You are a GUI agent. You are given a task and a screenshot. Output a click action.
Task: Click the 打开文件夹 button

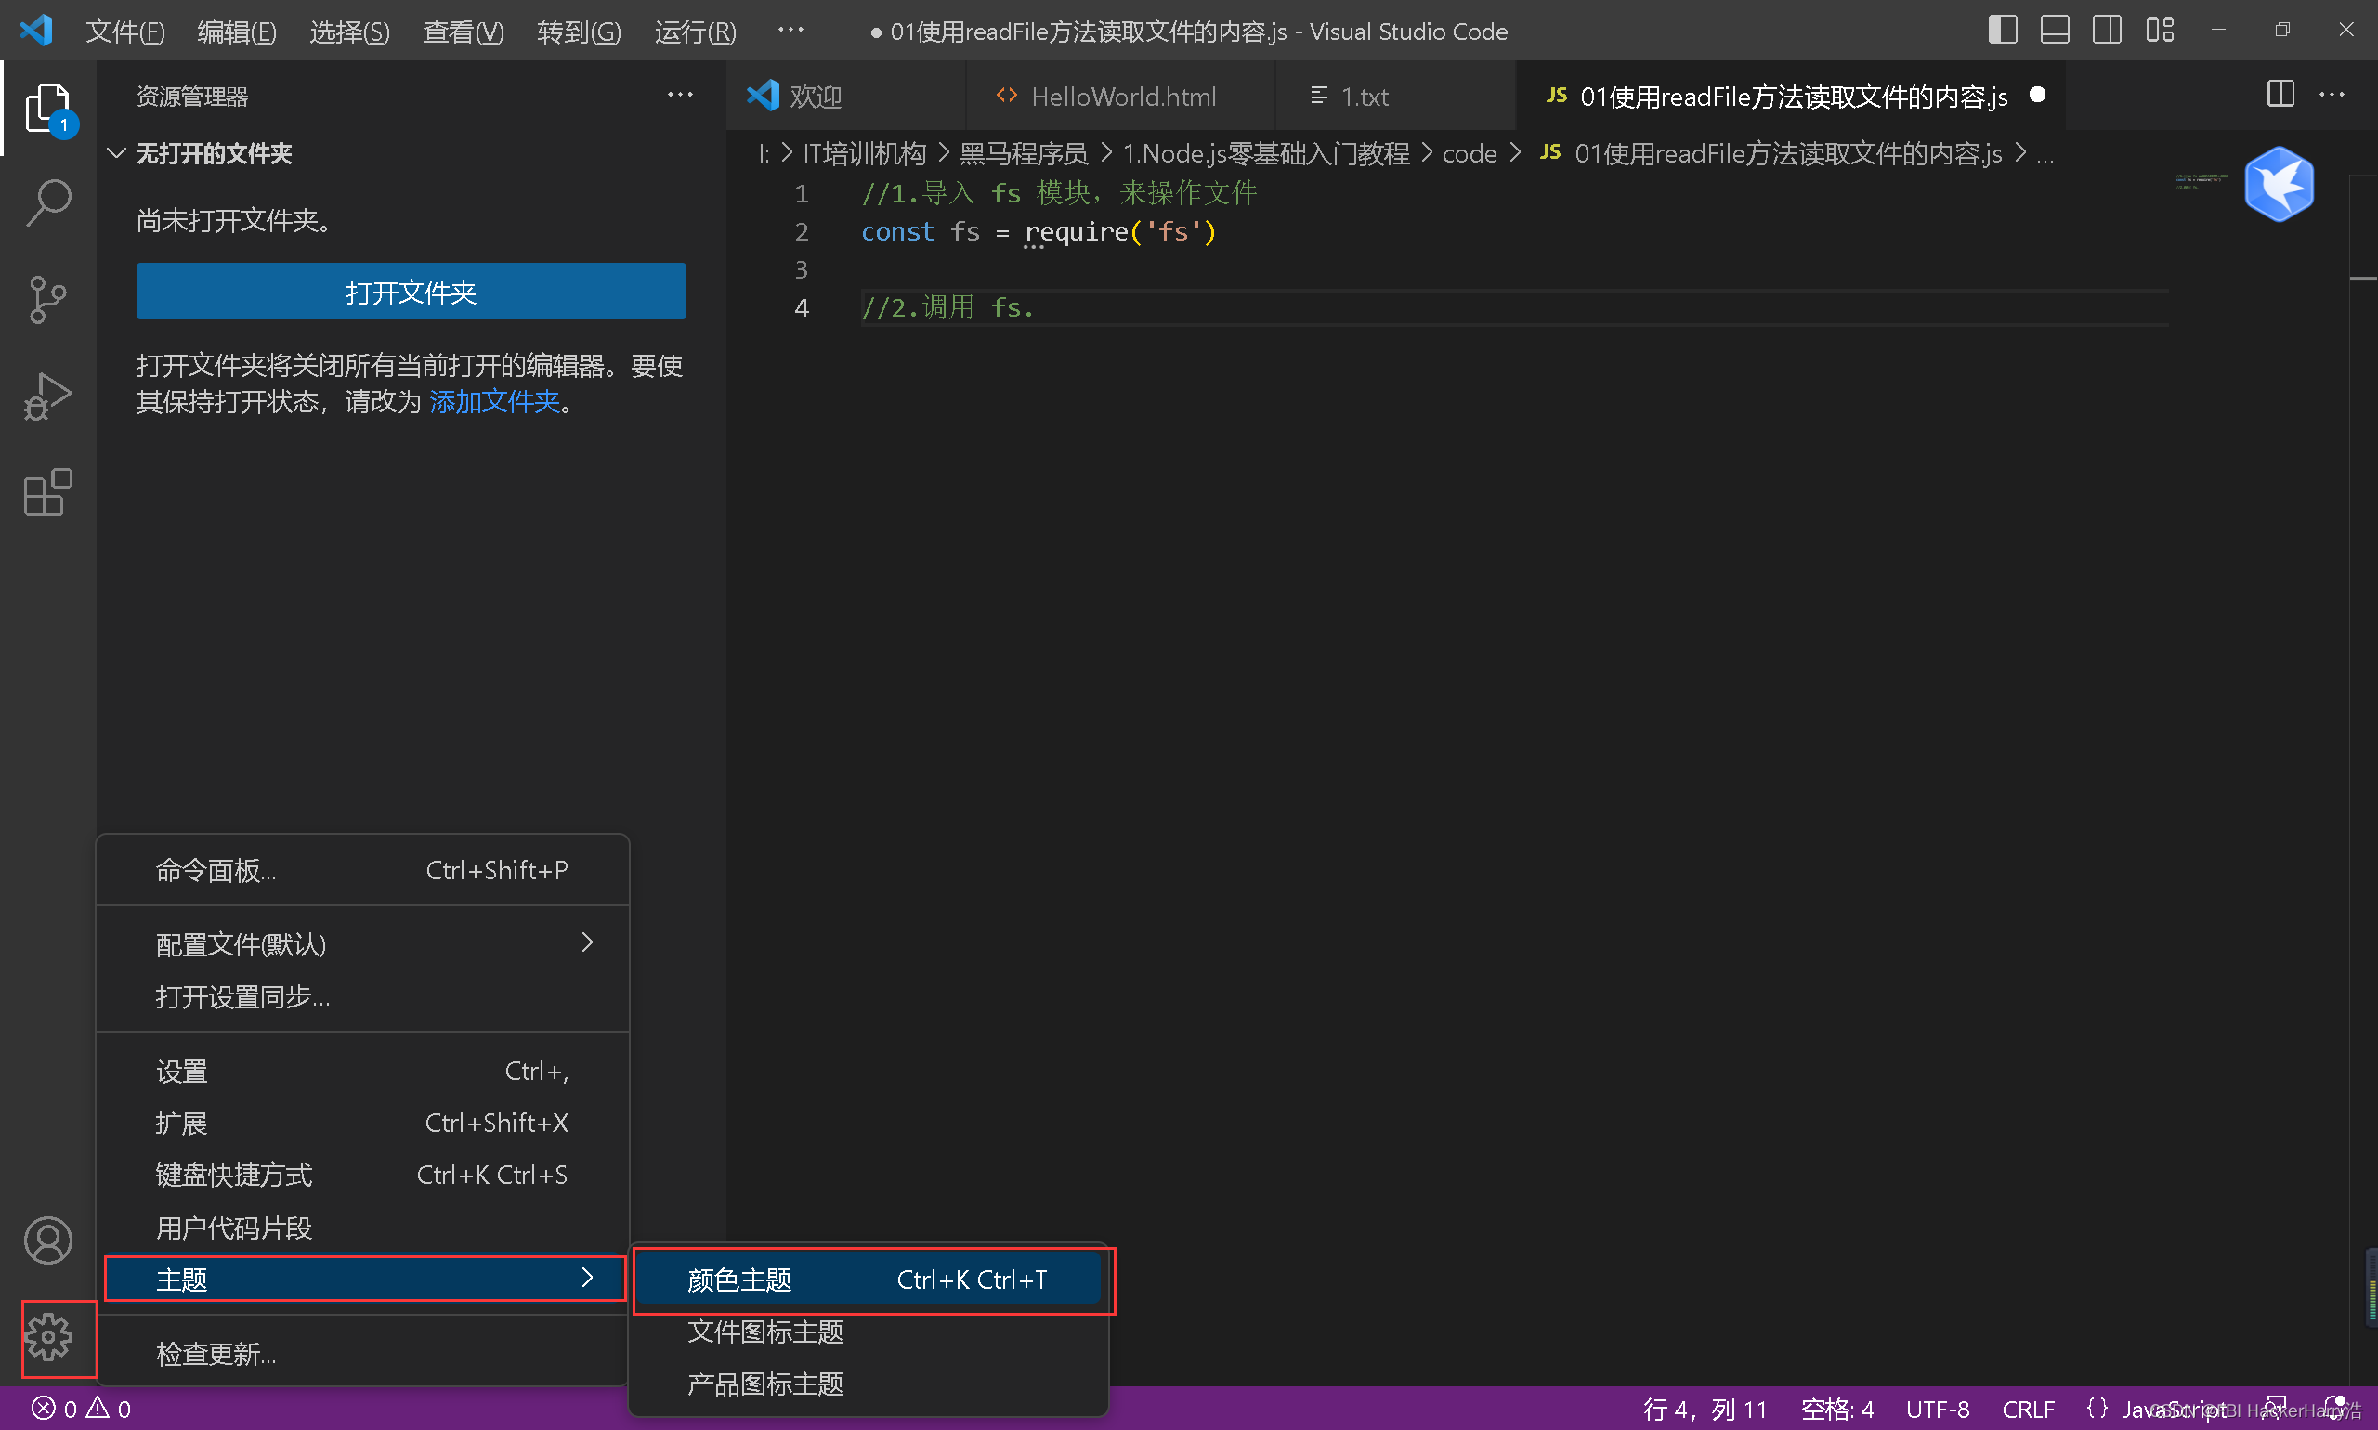[x=411, y=291]
